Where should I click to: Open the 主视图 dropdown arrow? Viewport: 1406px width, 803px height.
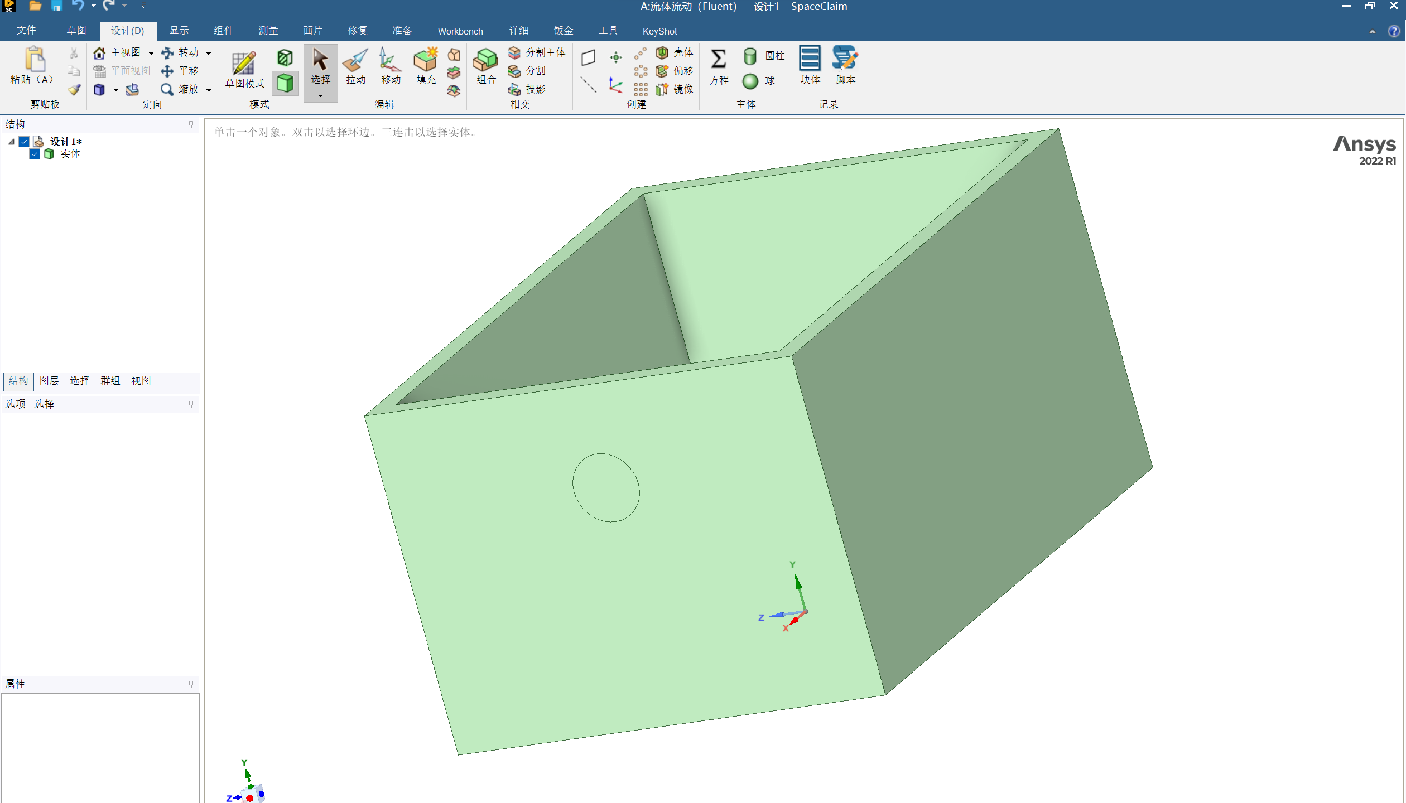[151, 53]
